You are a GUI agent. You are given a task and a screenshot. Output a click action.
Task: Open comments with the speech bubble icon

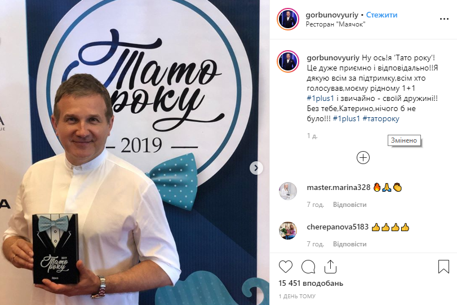tap(308, 267)
